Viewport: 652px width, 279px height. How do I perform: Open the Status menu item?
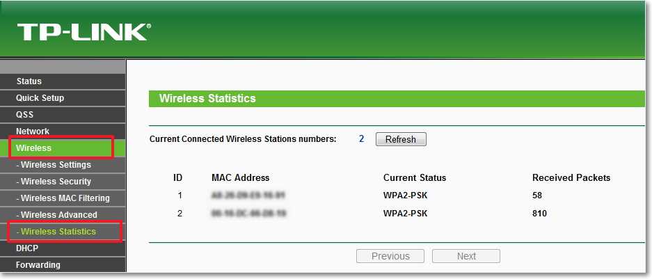point(29,81)
